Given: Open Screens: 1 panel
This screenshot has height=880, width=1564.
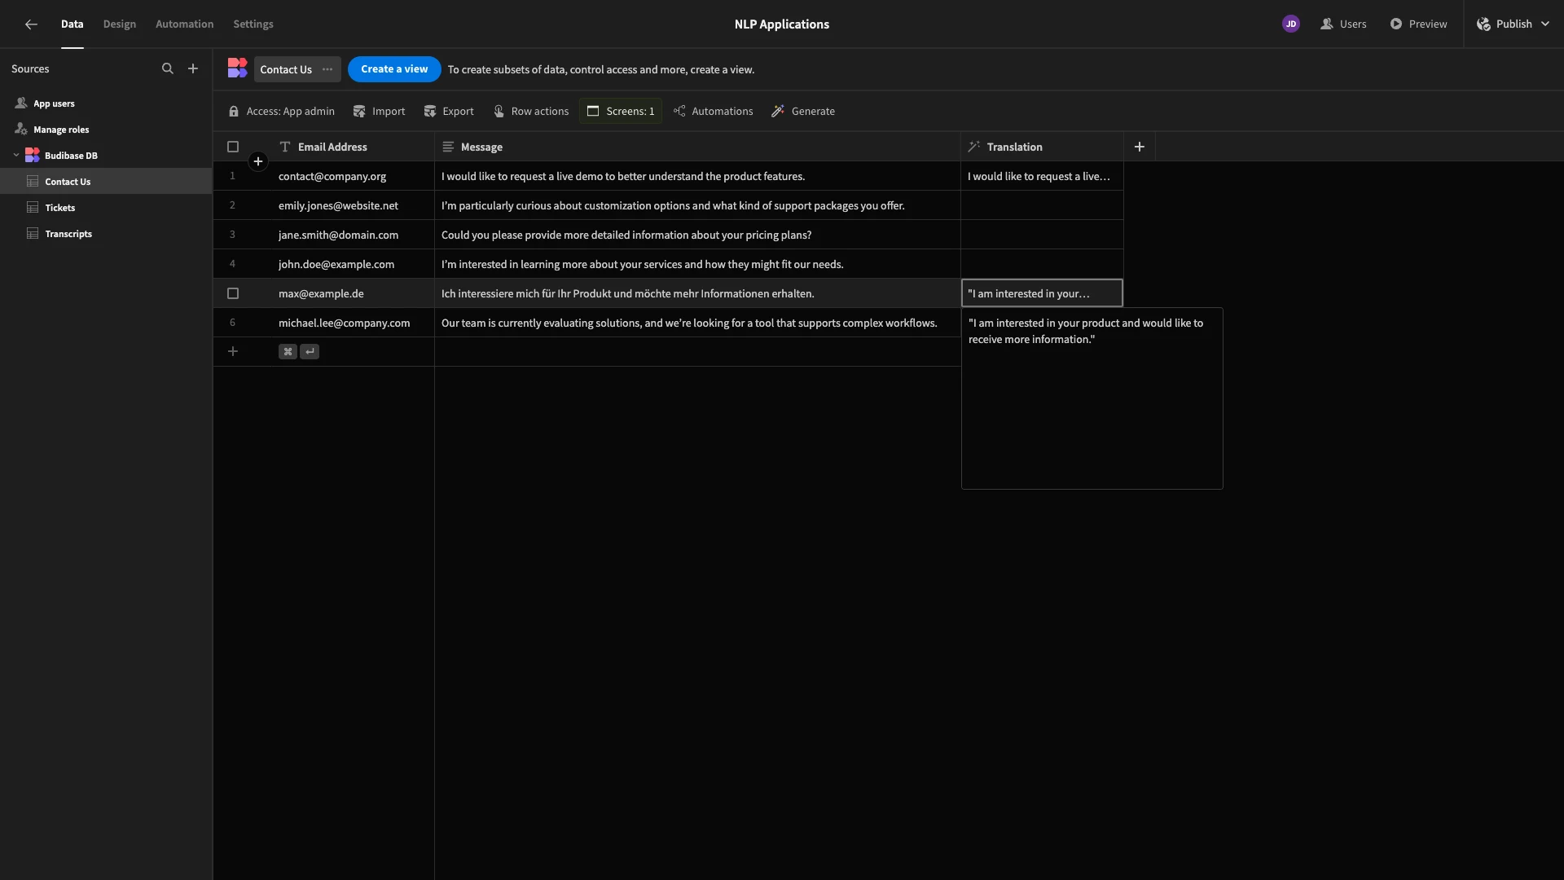Looking at the screenshot, I should point(621,112).
